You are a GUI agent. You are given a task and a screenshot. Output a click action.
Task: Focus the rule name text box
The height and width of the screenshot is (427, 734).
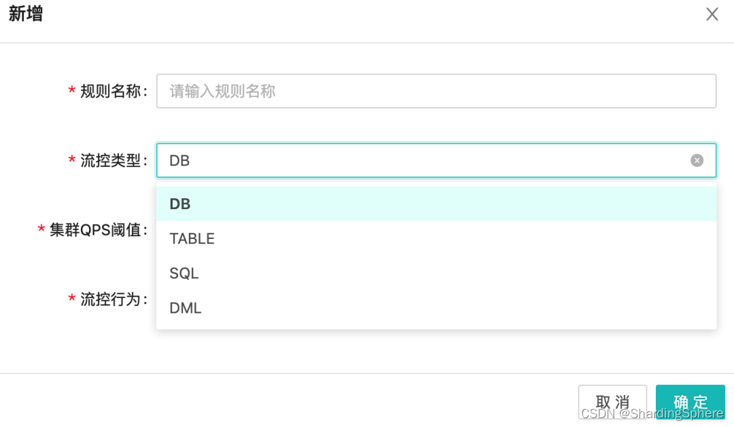click(x=435, y=91)
